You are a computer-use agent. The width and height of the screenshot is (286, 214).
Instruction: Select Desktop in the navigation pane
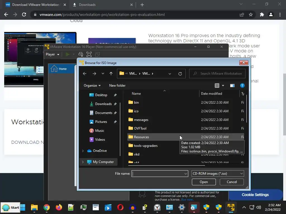pos(101,95)
